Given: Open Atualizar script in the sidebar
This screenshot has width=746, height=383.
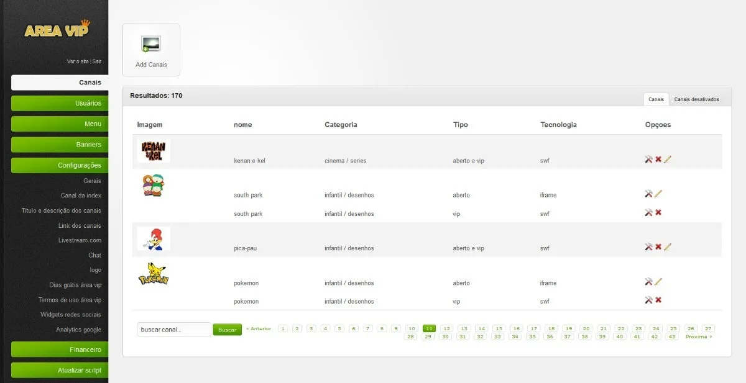Looking at the screenshot, I should coord(59,371).
